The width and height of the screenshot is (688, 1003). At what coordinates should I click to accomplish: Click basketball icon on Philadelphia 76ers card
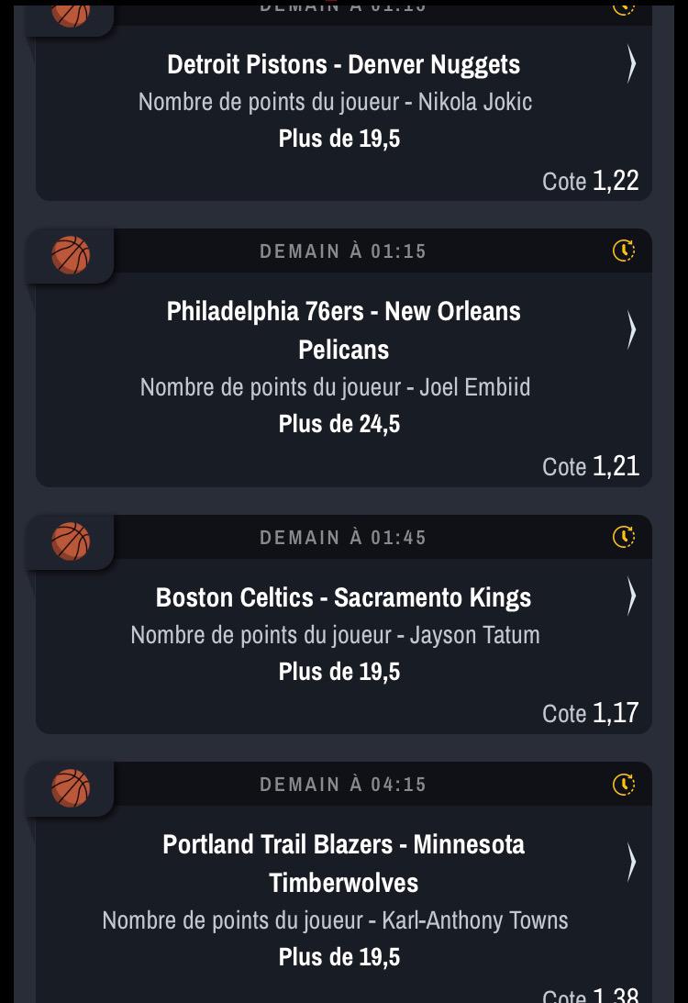71,255
